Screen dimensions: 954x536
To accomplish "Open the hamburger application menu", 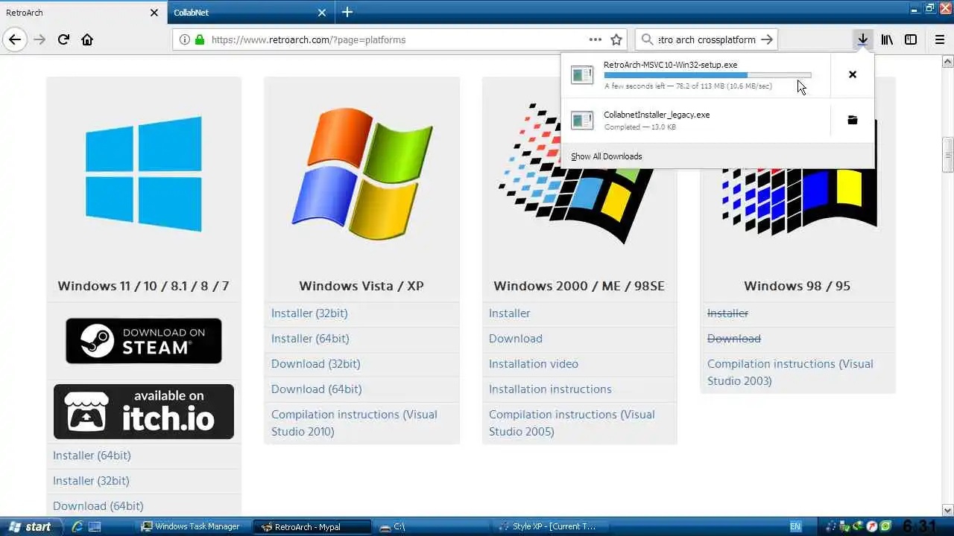I will pos(939,39).
